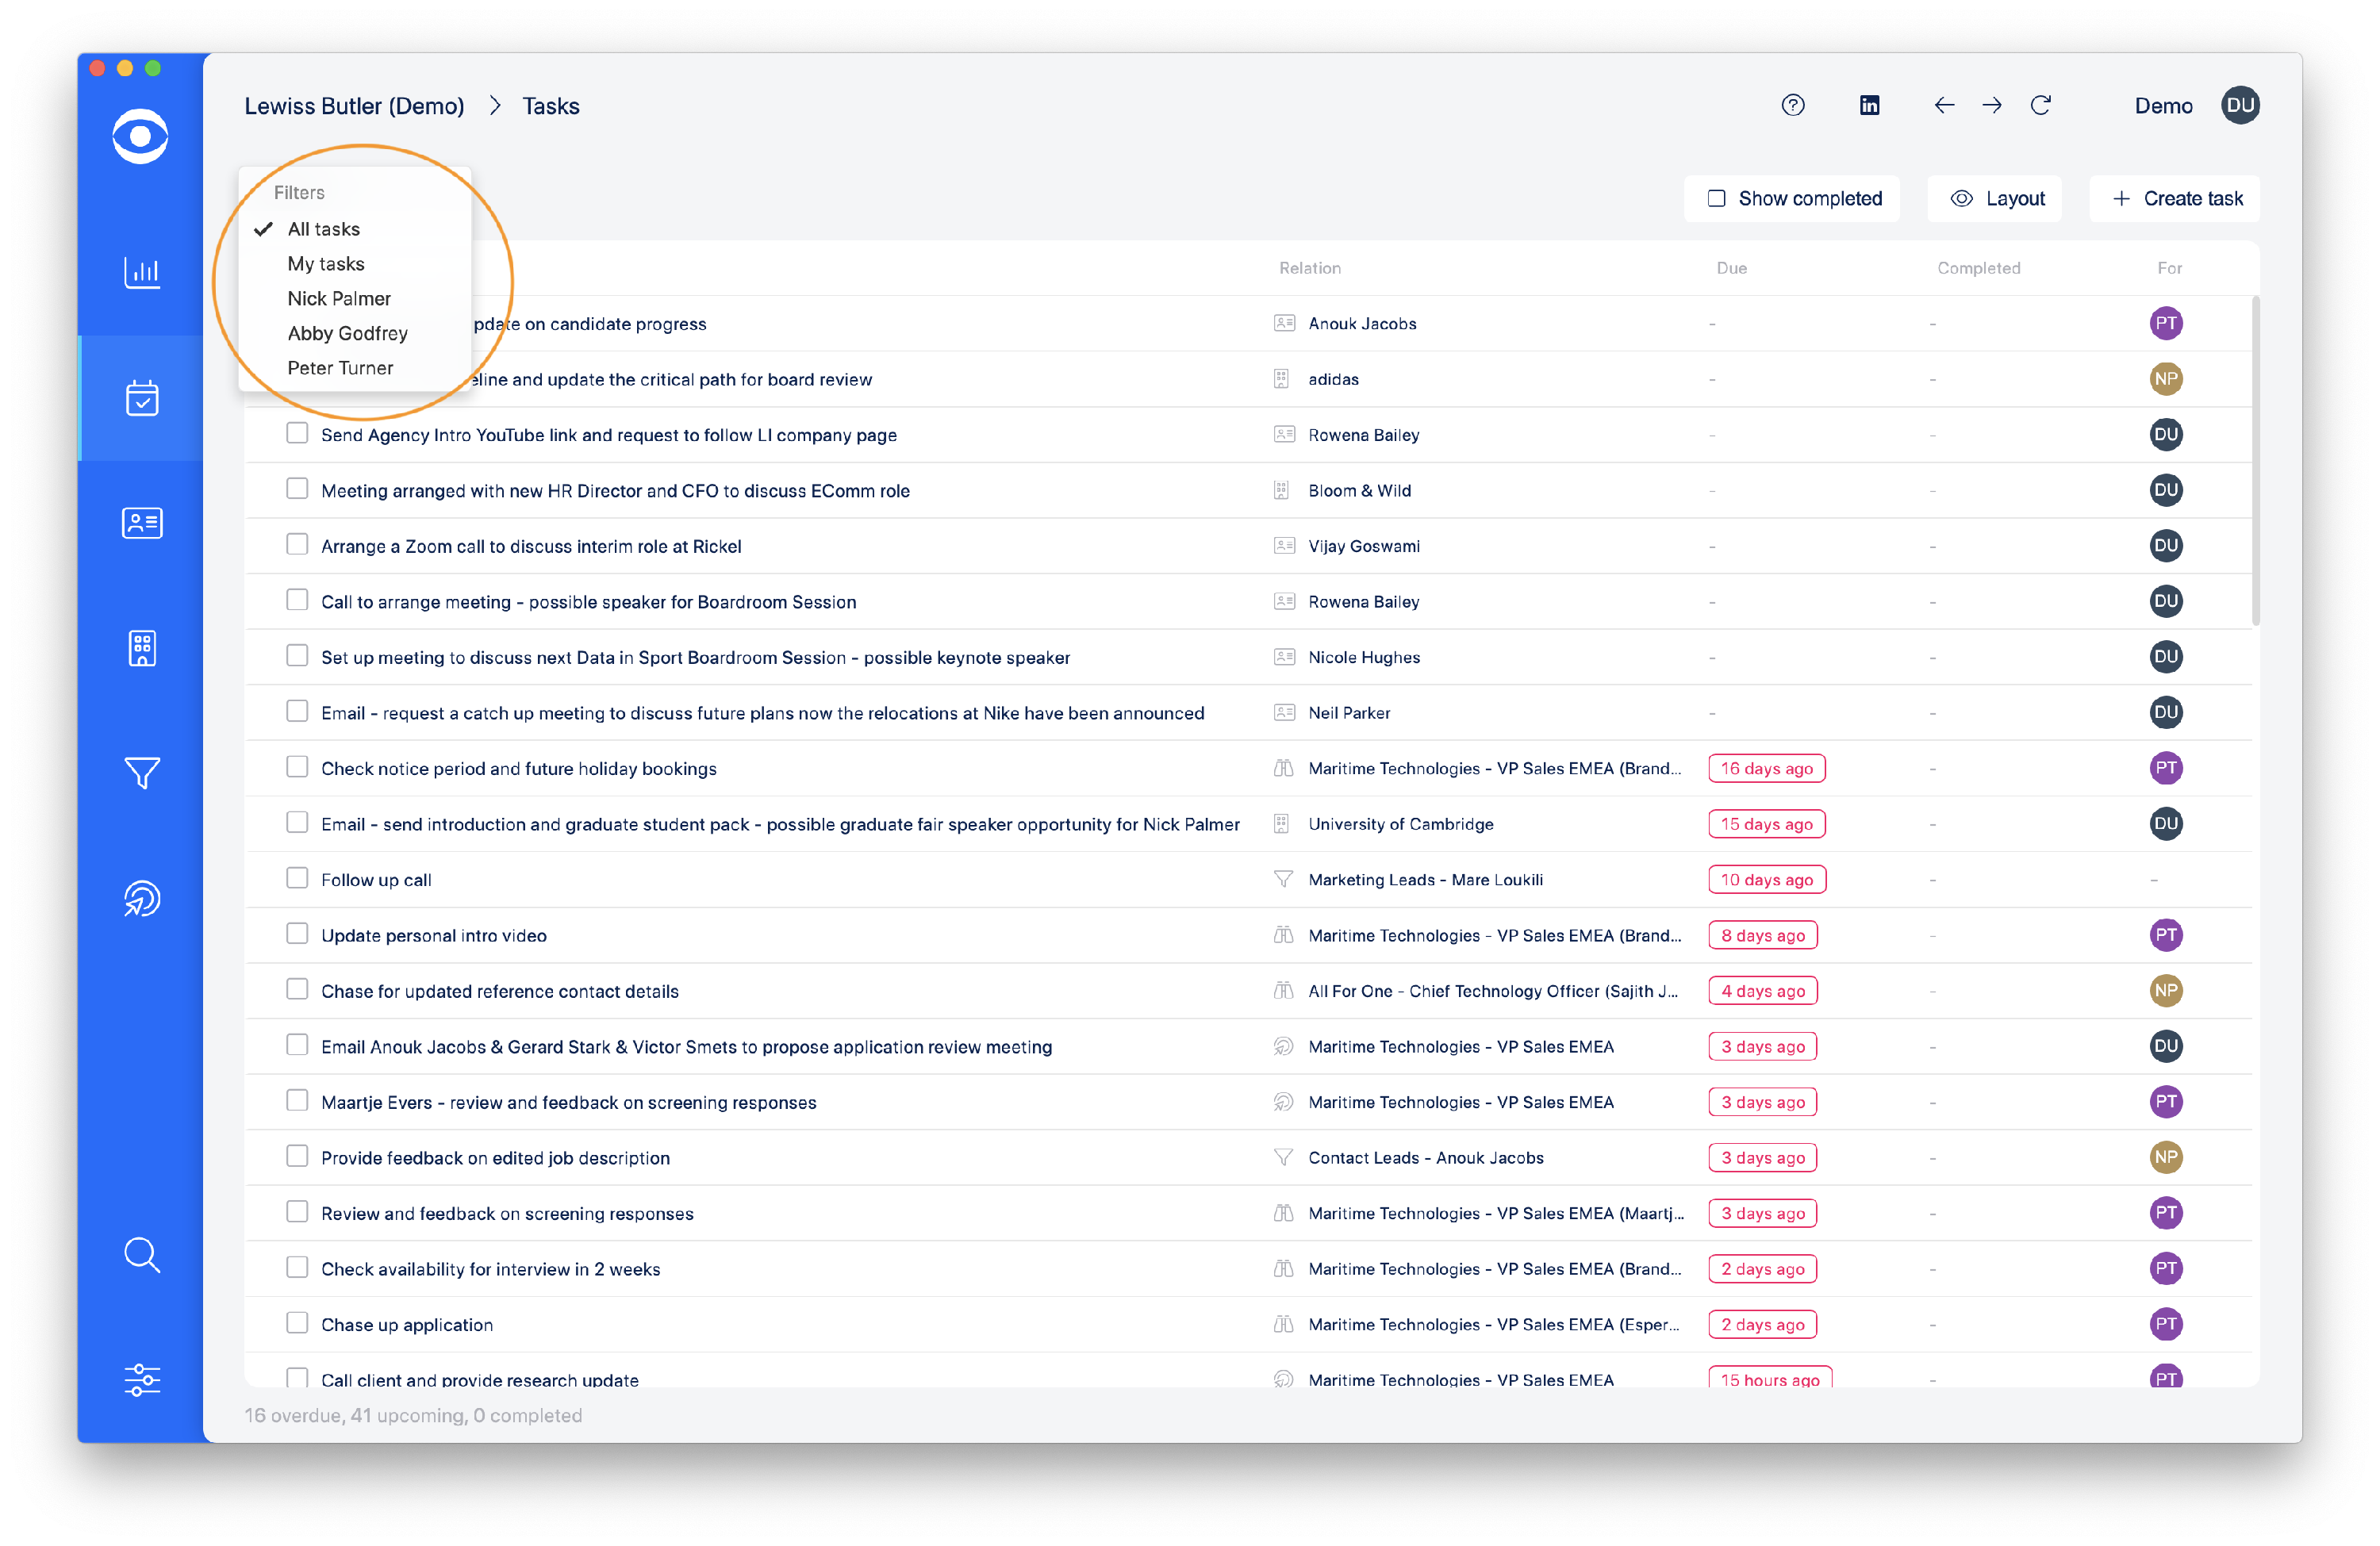Open the settings sliders icon in sidebar
Viewport: 2380px width, 1546px height.
pos(141,1379)
